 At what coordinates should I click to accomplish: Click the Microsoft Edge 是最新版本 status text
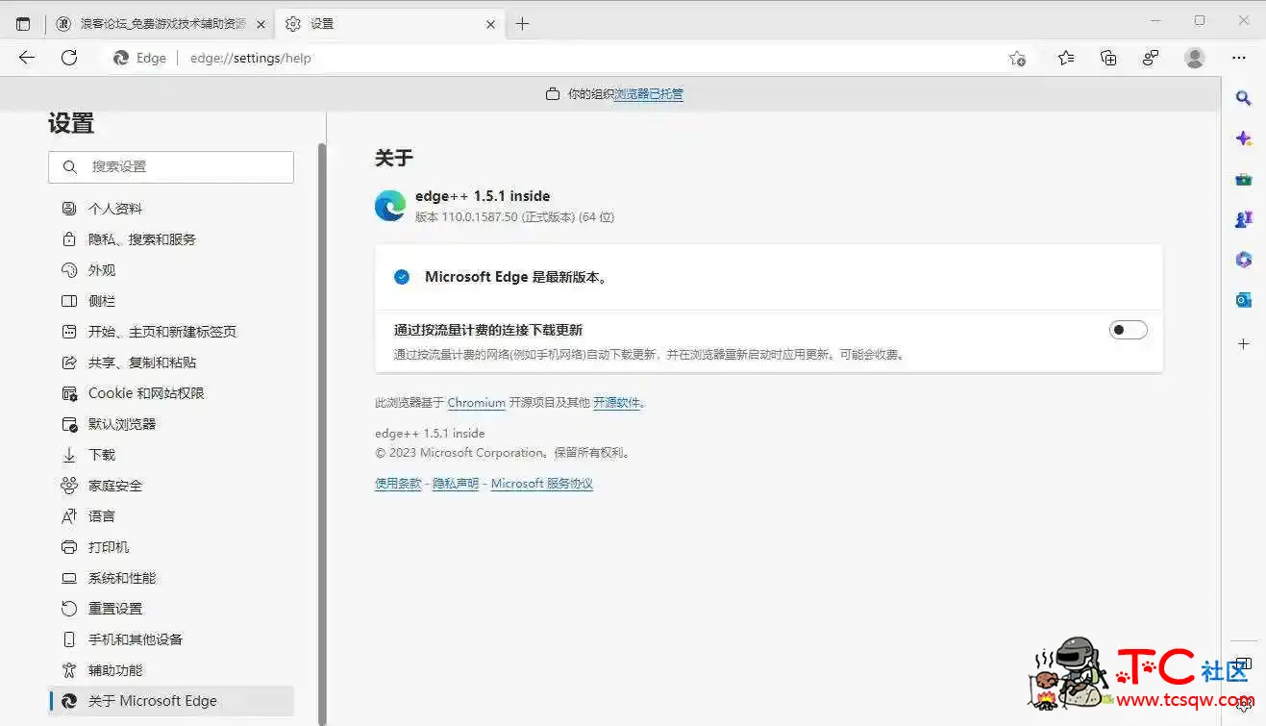click(x=515, y=277)
